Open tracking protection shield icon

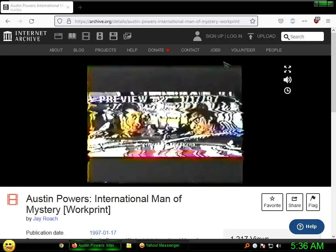60,21
